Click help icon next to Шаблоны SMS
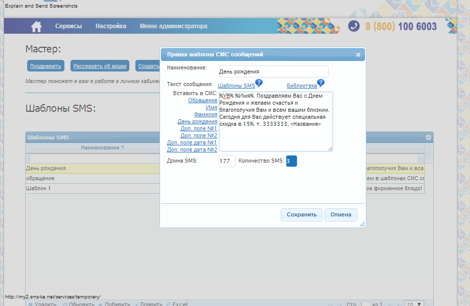 click(259, 83)
